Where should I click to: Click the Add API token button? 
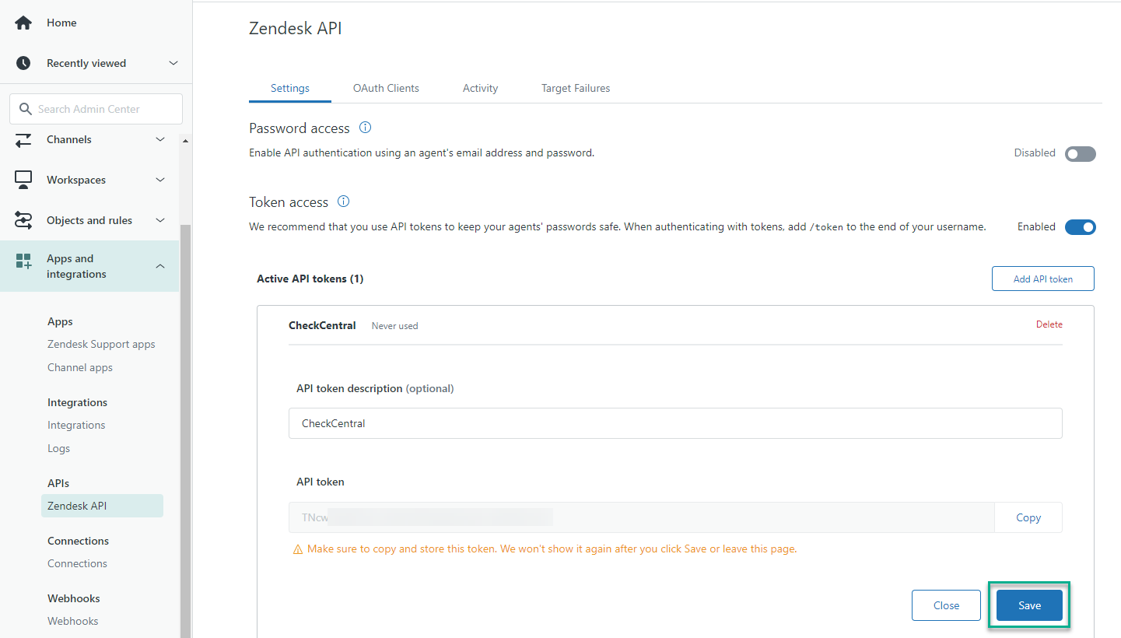tap(1043, 279)
